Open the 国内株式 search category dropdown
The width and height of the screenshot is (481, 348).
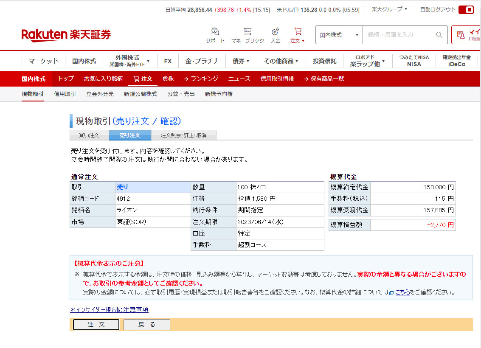[x=339, y=35]
